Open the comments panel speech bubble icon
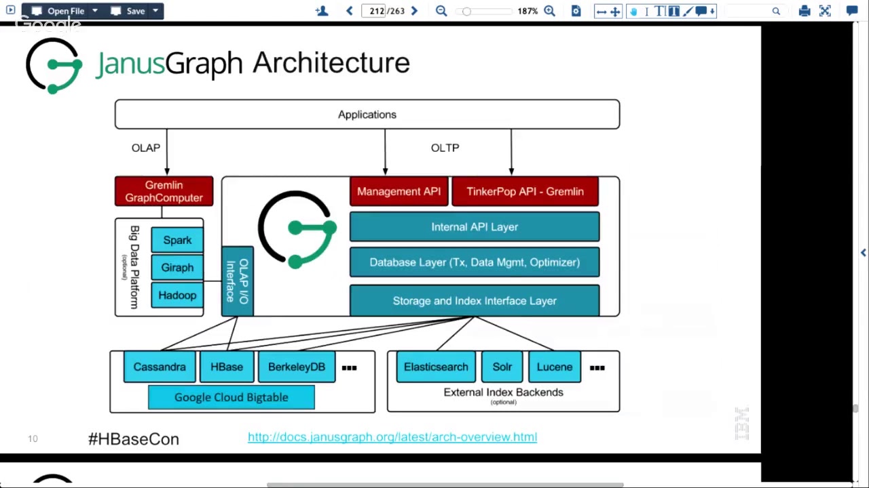This screenshot has height=488, width=869. coord(852,11)
